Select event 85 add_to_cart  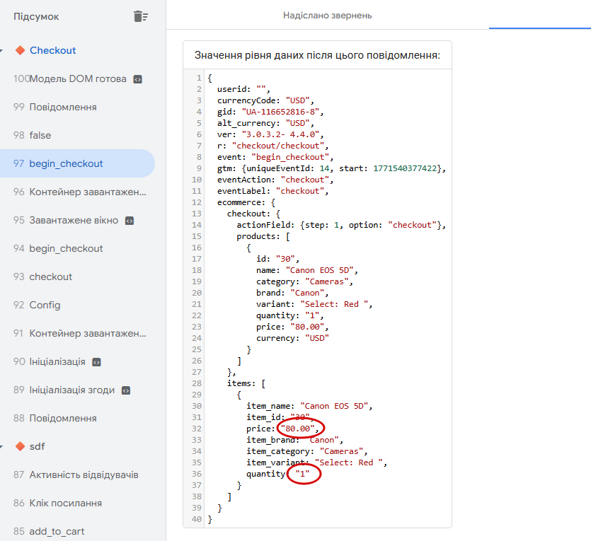[x=57, y=531]
